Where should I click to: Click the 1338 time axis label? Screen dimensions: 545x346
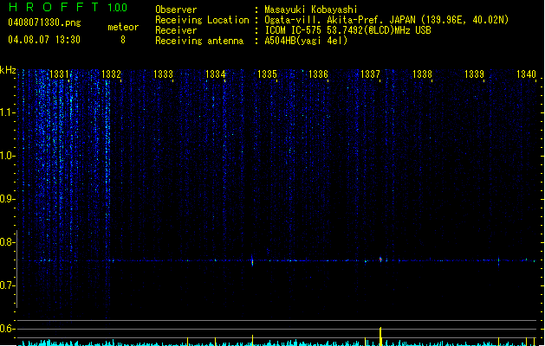click(422, 74)
